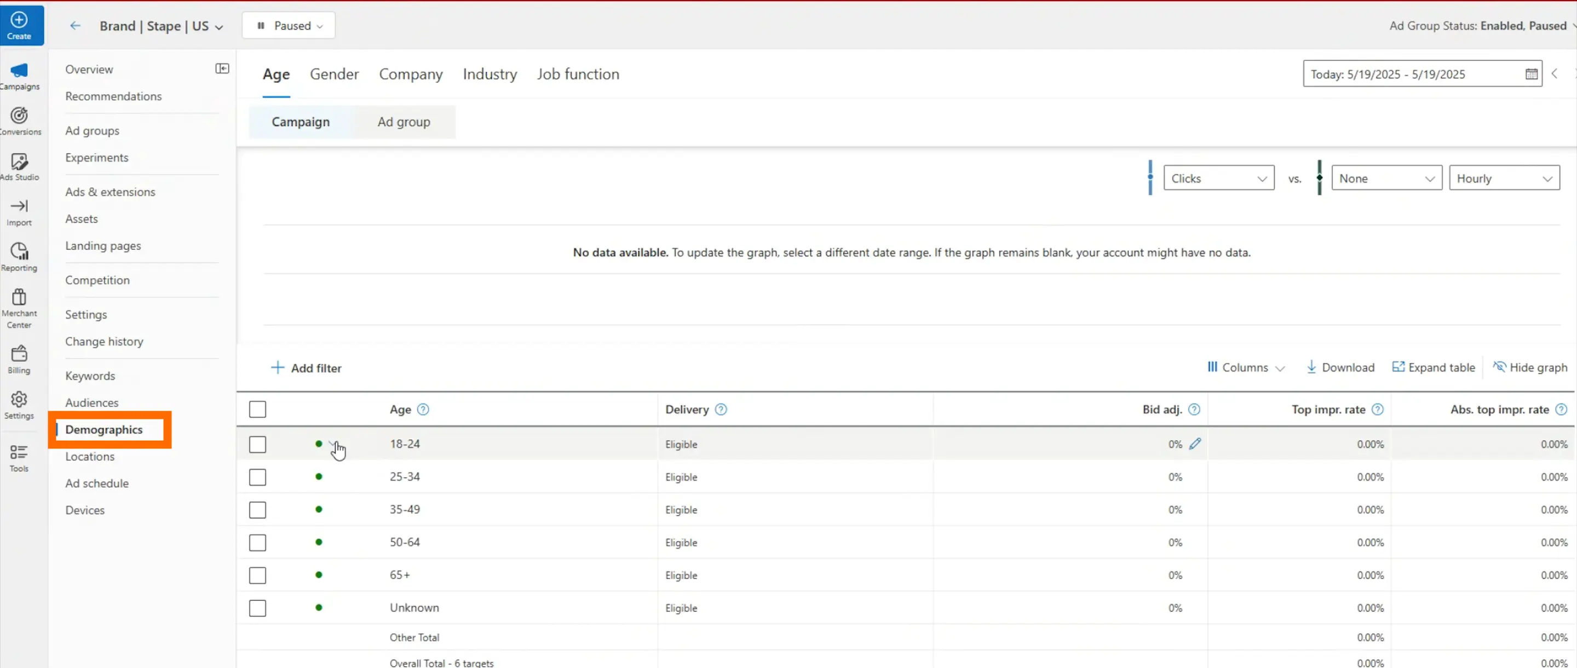Open Change history in the side menu

tap(104, 341)
